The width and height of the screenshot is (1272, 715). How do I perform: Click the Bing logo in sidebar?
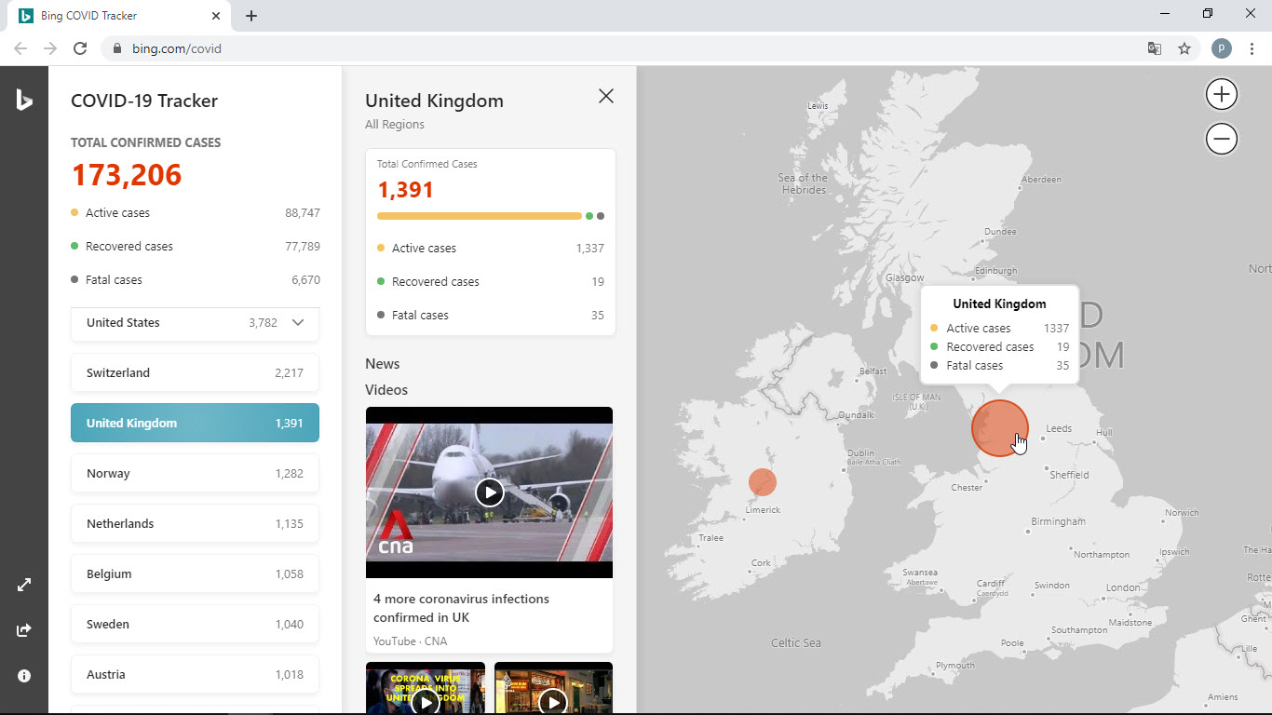[24, 101]
